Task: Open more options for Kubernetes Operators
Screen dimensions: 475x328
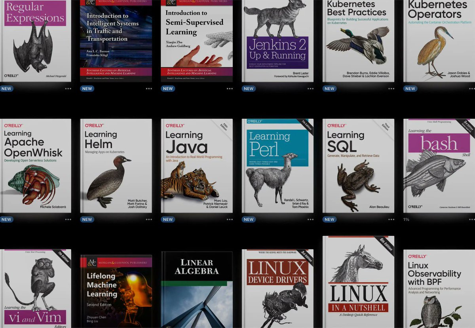Action: [x=471, y=89]
